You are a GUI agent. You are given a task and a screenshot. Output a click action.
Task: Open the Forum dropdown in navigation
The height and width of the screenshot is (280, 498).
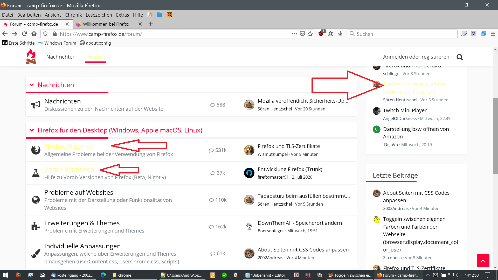[95, 57]
